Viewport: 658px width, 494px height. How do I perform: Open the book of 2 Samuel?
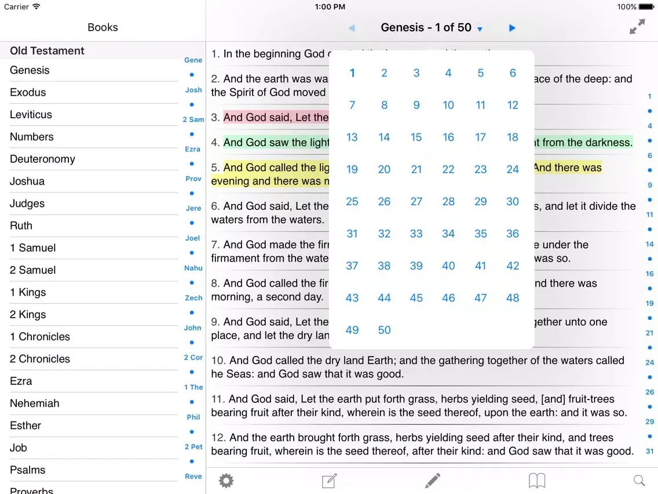tap(94, 270)
